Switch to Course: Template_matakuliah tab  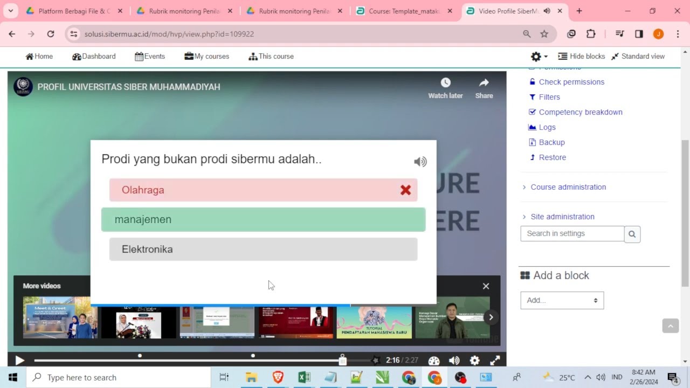click(x=404, y=11)
